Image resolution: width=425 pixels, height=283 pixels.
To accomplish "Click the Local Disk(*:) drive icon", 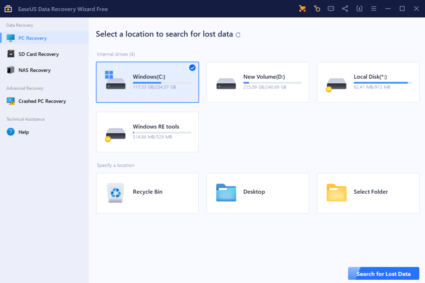I will click(x=336, y=85).
